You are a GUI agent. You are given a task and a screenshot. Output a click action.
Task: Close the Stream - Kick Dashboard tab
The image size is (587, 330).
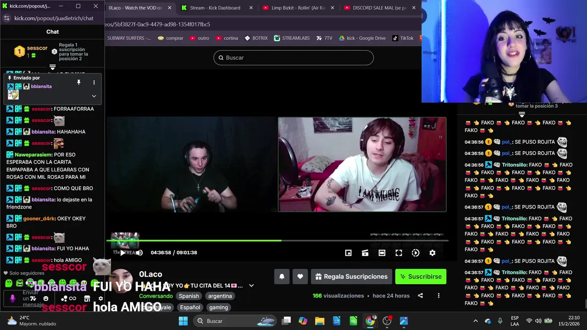click(250, 8)
